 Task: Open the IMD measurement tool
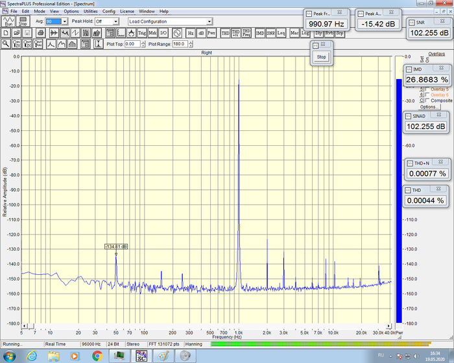(x=259, y=32)
